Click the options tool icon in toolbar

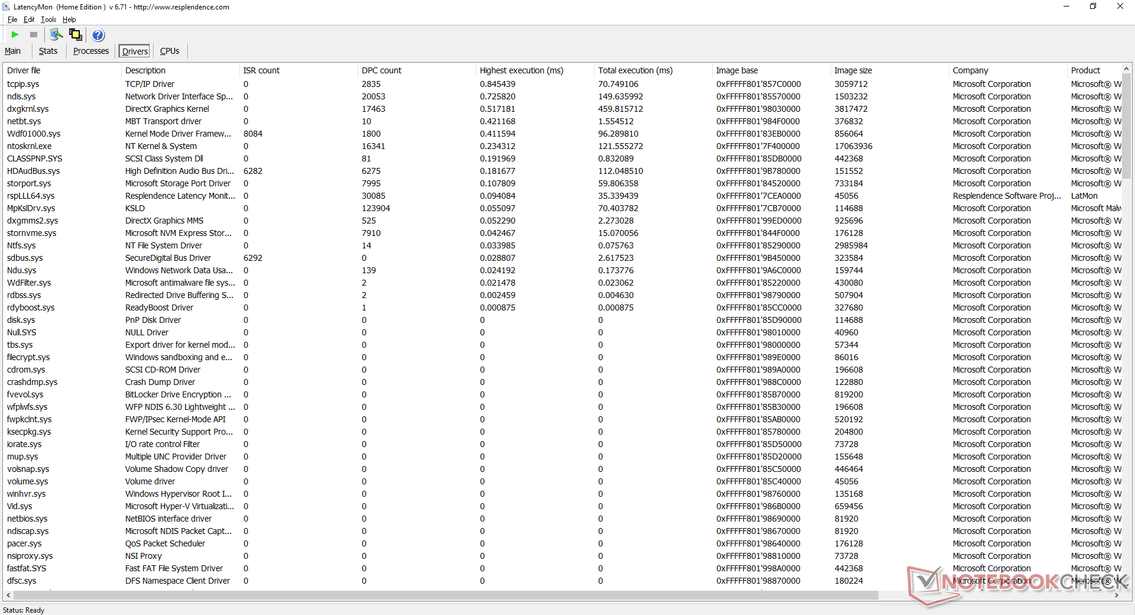point(56,34)
